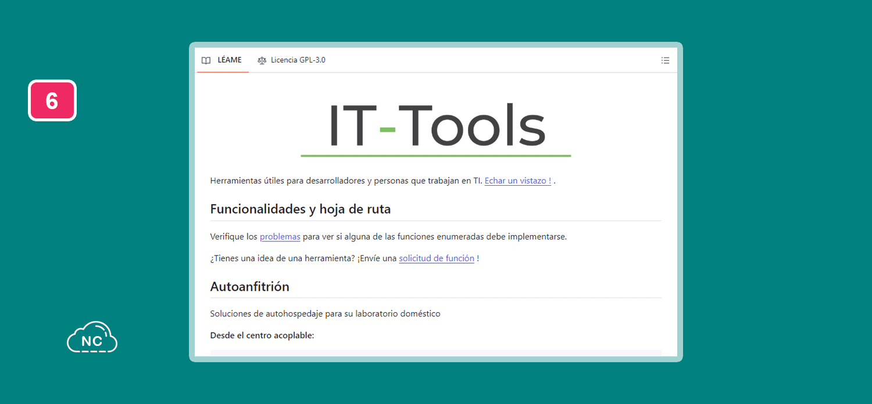This screenshot has width=872, height=404.
Task: Select the 'Desde el centro acoplable:' text
Action: tap(262, 336)
